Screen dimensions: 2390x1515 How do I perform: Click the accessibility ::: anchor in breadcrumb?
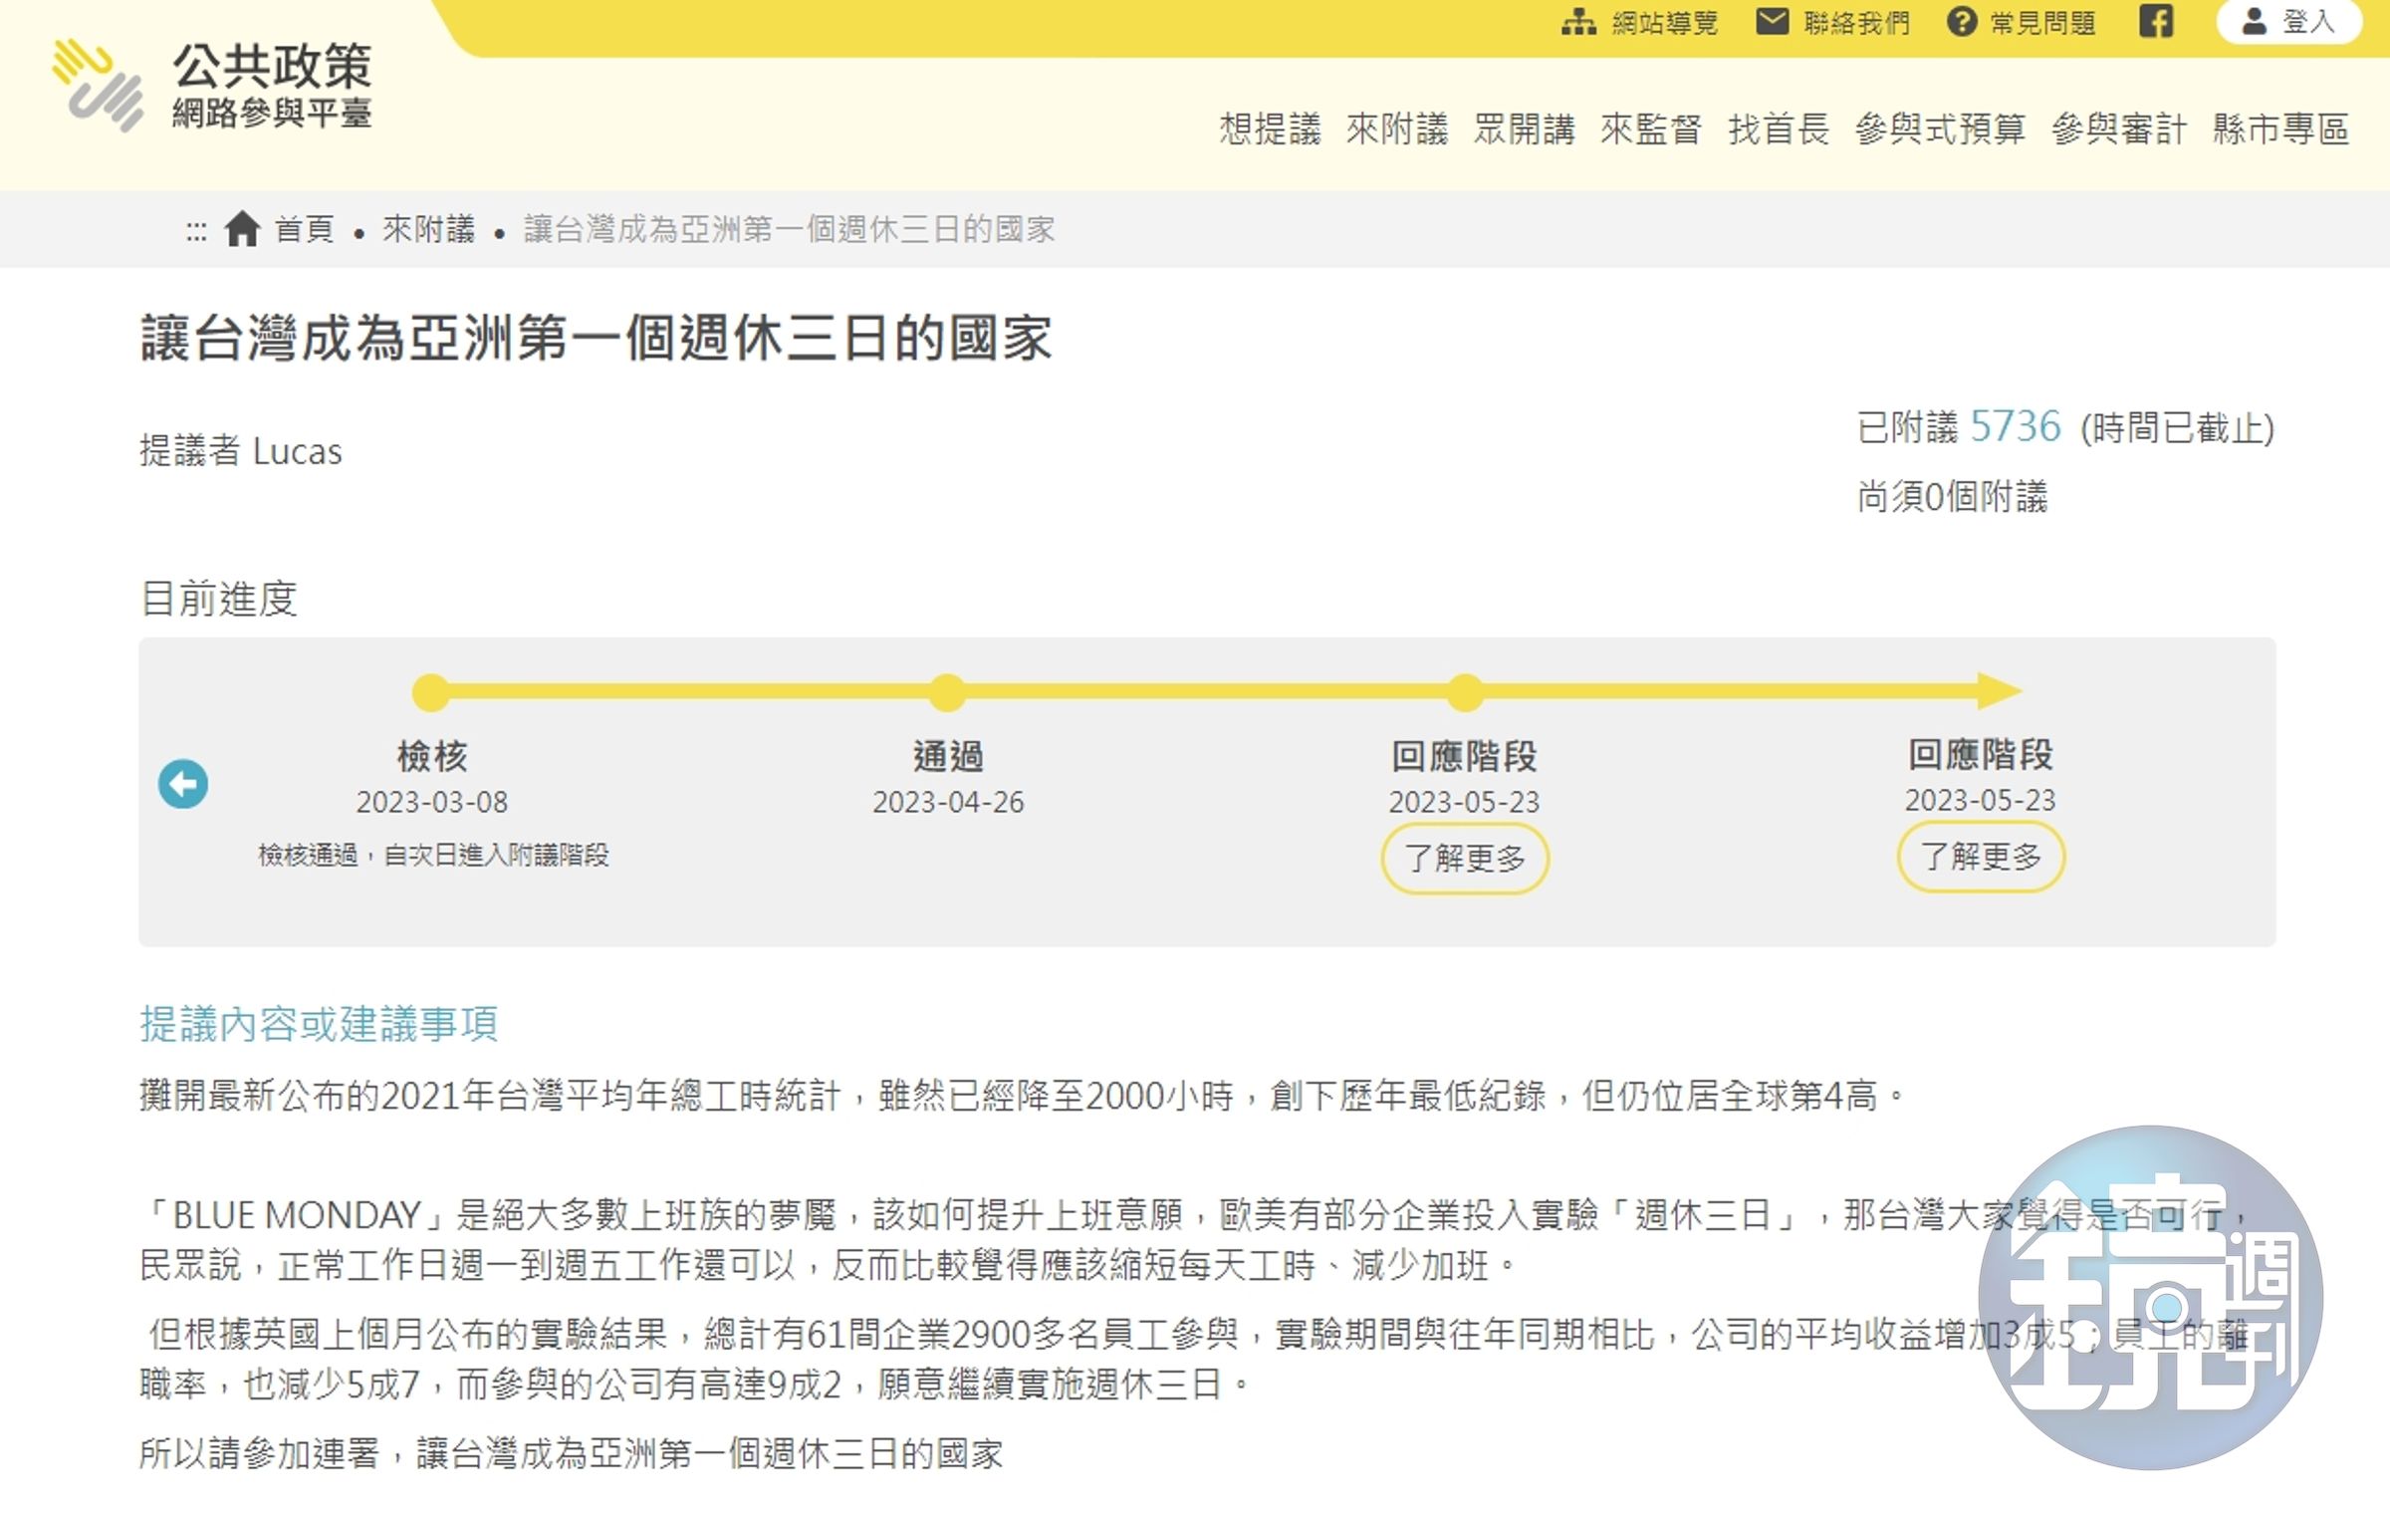196,231
